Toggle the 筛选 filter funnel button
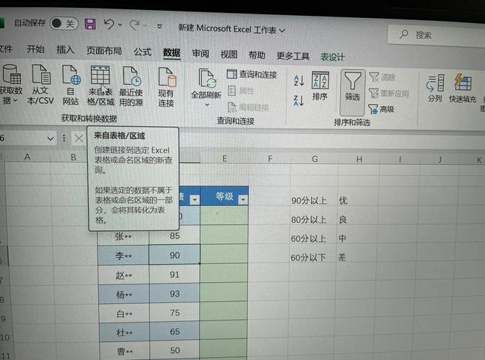 click(352, 91)
